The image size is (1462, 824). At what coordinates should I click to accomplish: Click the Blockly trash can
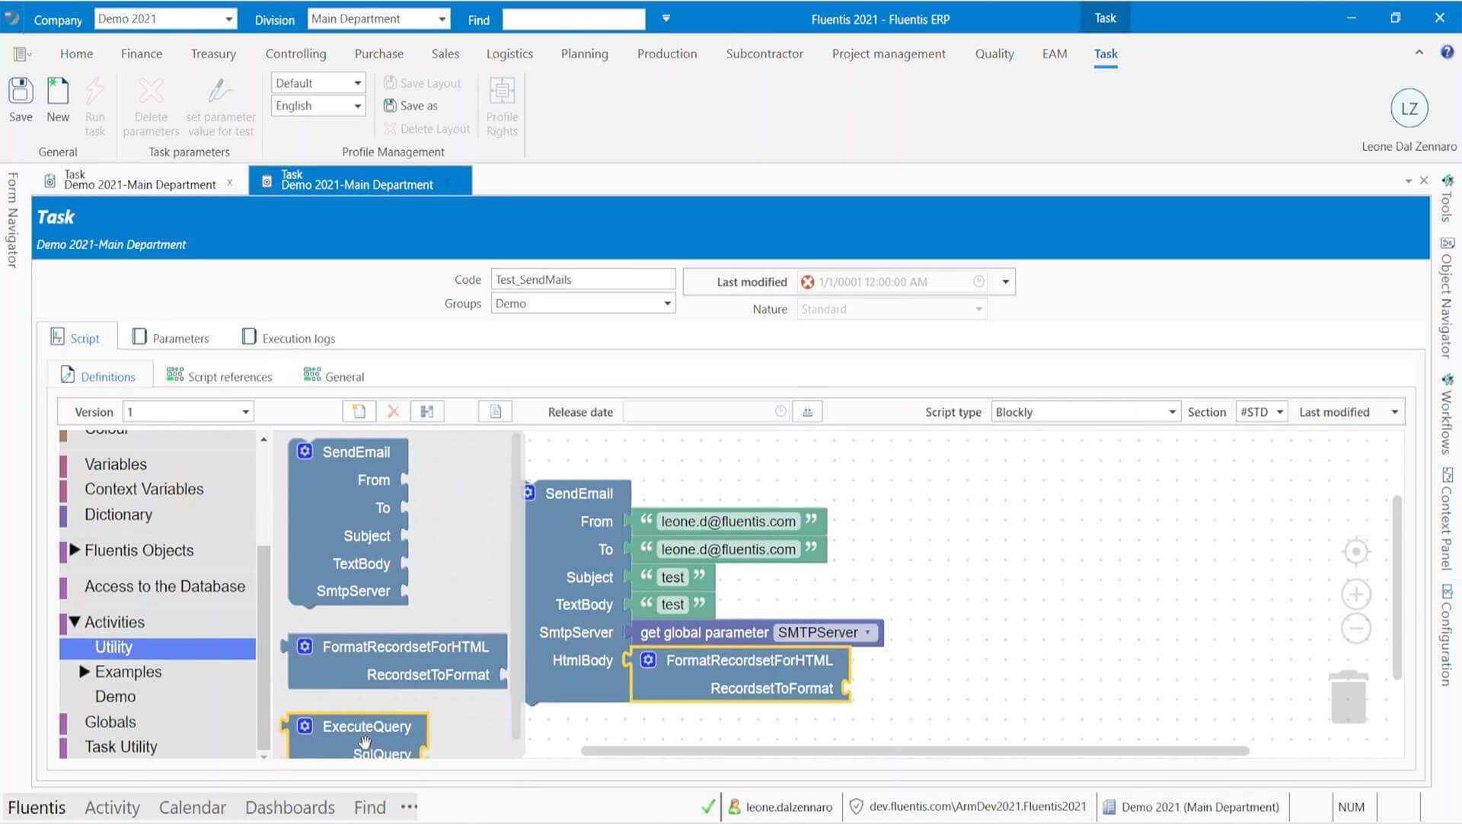coord(1349,697)
